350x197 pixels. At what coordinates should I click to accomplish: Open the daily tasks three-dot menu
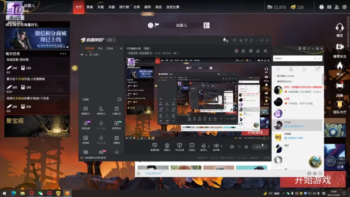(63, 54)
